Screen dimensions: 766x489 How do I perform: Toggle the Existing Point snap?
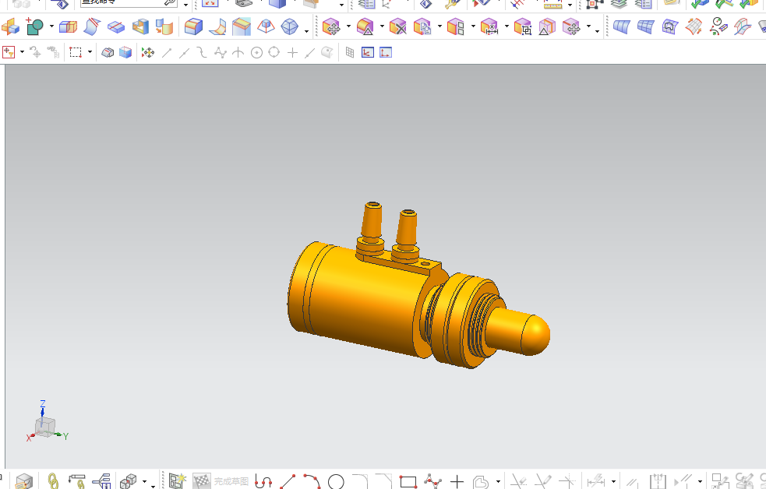coord(292,52)
